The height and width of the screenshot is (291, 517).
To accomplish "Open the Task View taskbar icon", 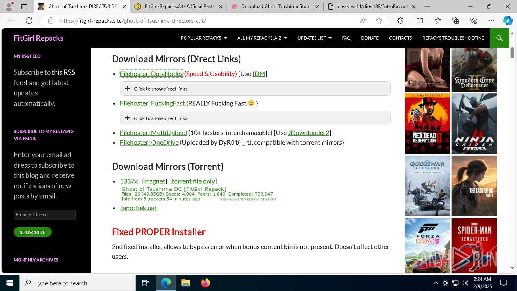I will click(x=145, y=283).
